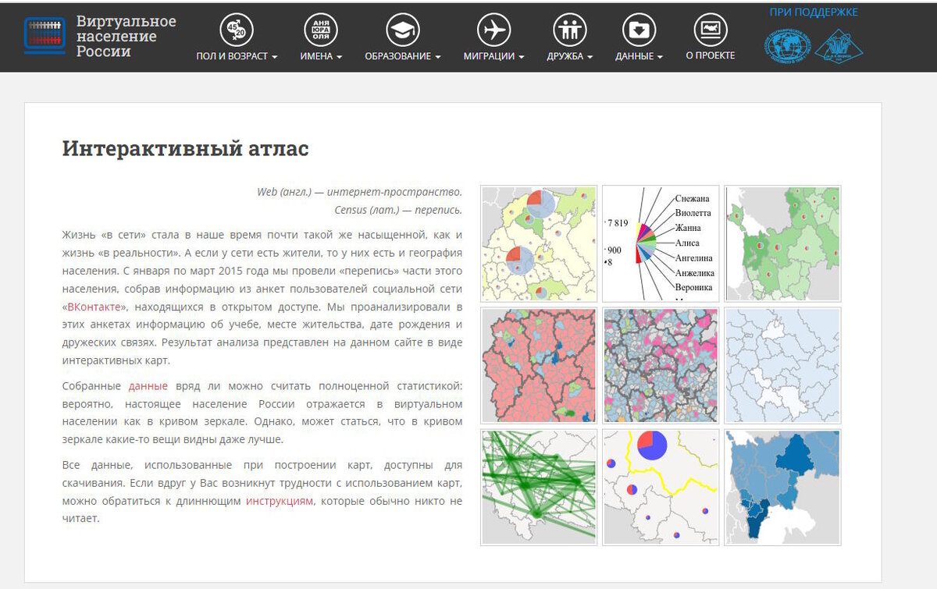This screenshot has height=589, width=937.
Task: Select the О проекте presentation icon
Action: tap(711, 30)
